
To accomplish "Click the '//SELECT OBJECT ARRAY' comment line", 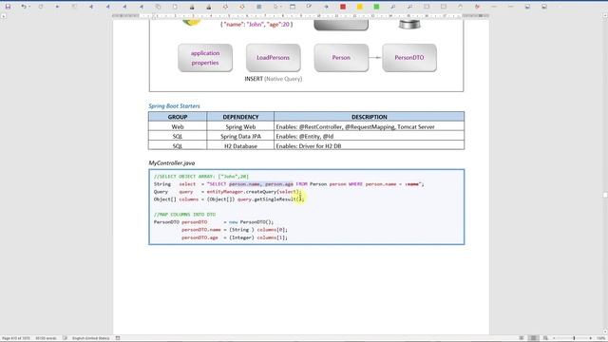I will tap(201, 177).
